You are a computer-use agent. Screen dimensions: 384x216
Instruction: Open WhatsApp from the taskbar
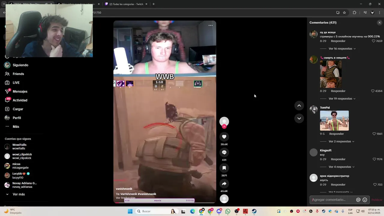pyautogui.click(x=228, y=211)
